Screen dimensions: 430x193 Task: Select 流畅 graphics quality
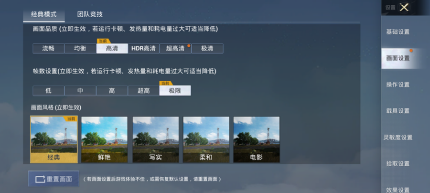pos(49,49)
